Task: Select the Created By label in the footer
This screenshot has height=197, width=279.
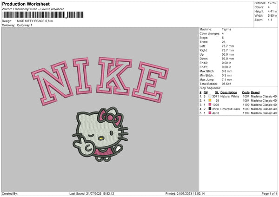Action: click(x=10, y=194)
